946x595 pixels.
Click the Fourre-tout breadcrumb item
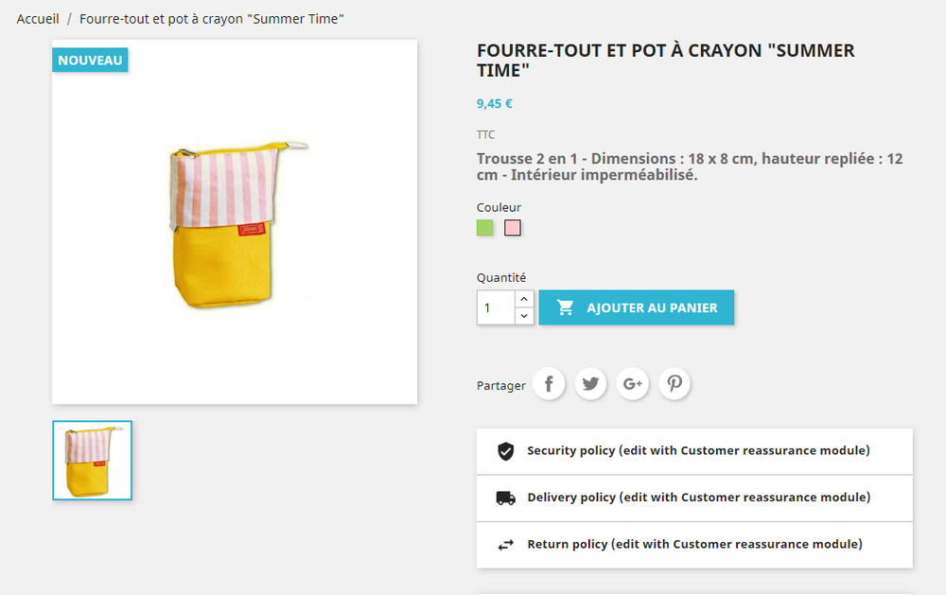pos(212,19)
